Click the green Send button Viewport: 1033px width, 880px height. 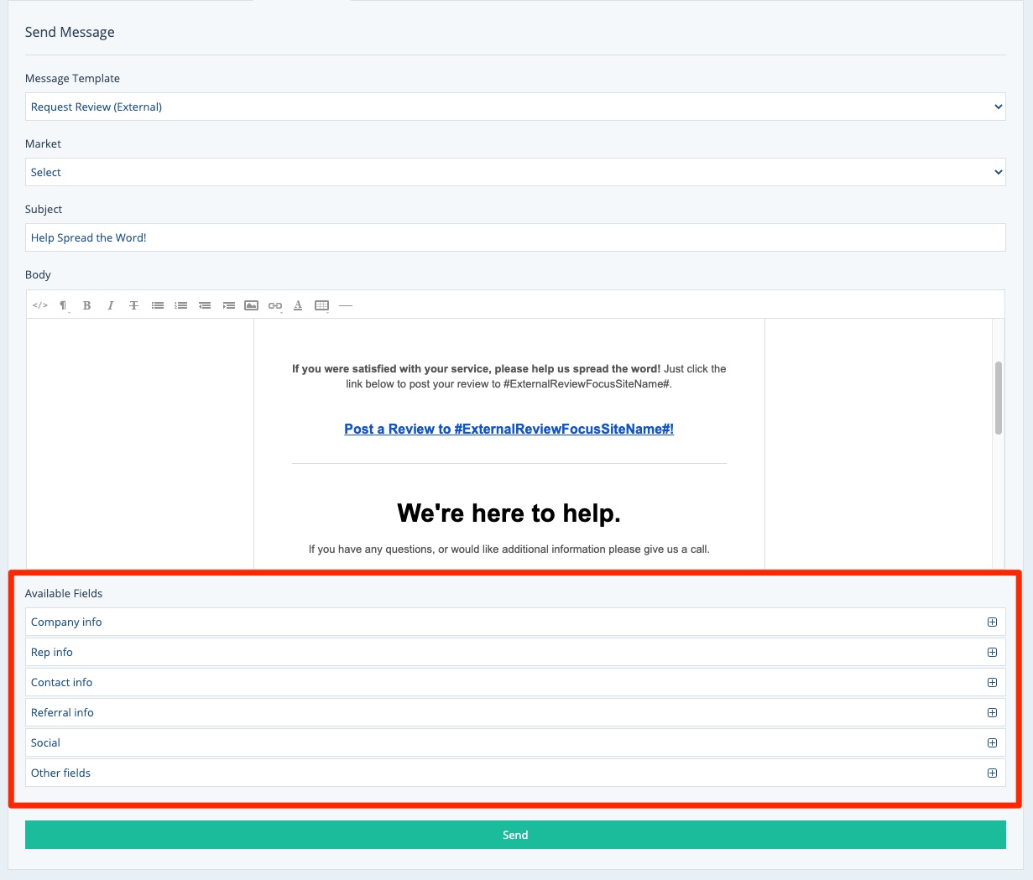(x=514, y=835)
